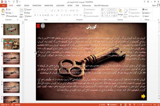Expand Align Text options
Image resolution: width=160 pixels, height=106 pixels.
click(88, 13)
